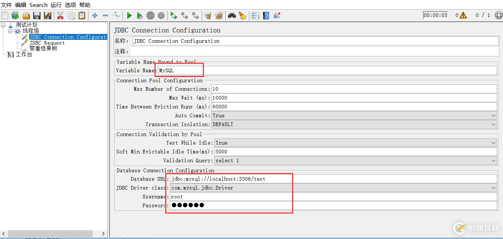Screen dimensions: 503x239
Task: Clear all results with double broom icon
Action: 219,15
